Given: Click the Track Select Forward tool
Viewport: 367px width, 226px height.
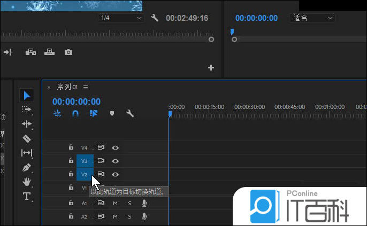Looking at the screenshot, I should point(27,110).
